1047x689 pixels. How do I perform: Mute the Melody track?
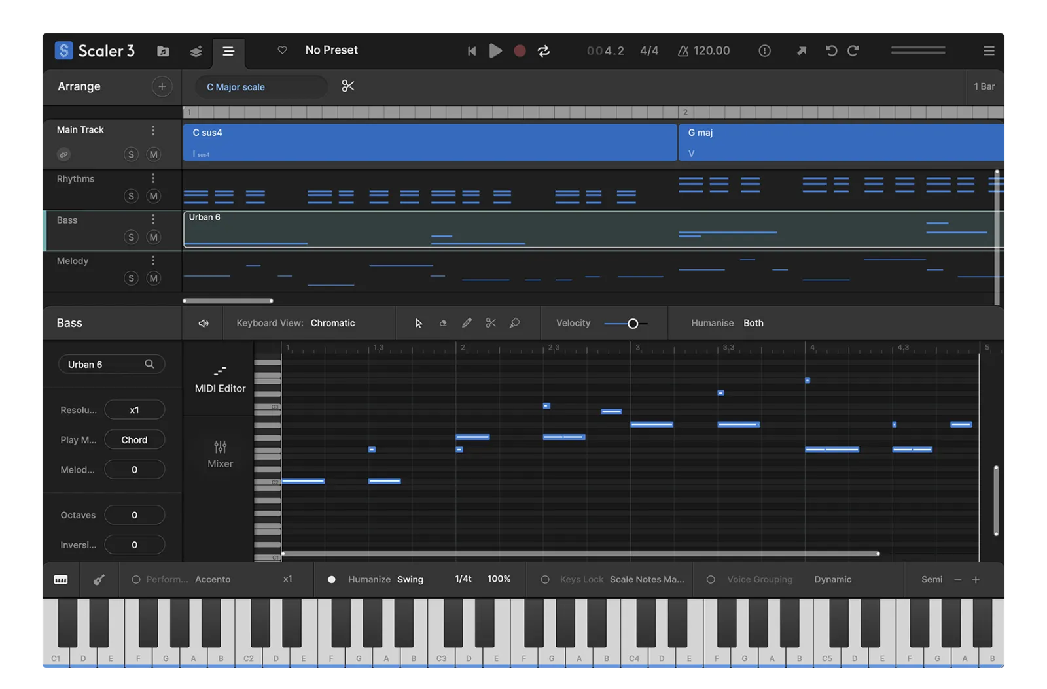point(153,278)
